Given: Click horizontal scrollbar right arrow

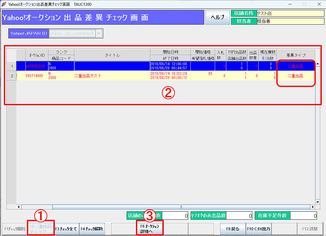Looking at the screenshot, I should [313, 207].
